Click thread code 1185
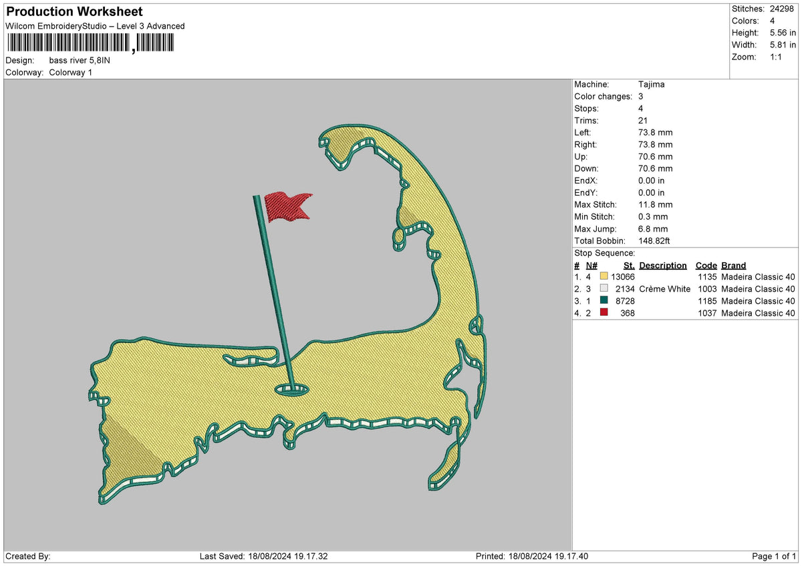This screenshot has width=802, height=566. click(x=707, y=301)
